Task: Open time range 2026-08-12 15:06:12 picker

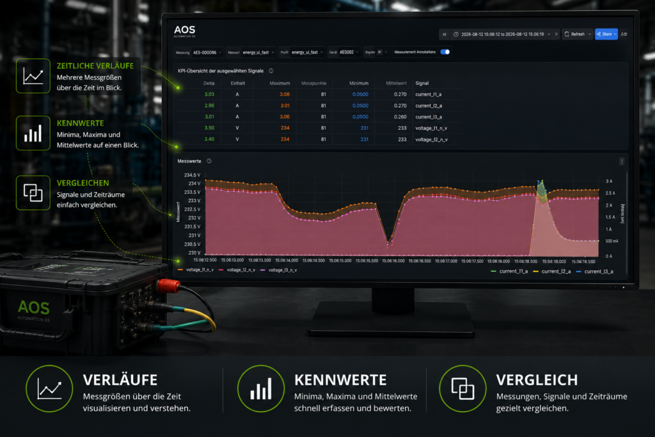Action: (501, 35)
